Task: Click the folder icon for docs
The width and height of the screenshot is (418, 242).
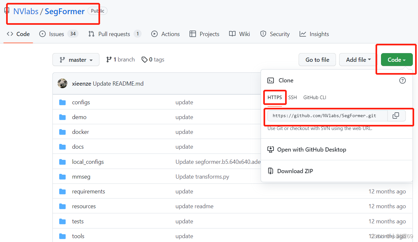Action: coord(62,147)
